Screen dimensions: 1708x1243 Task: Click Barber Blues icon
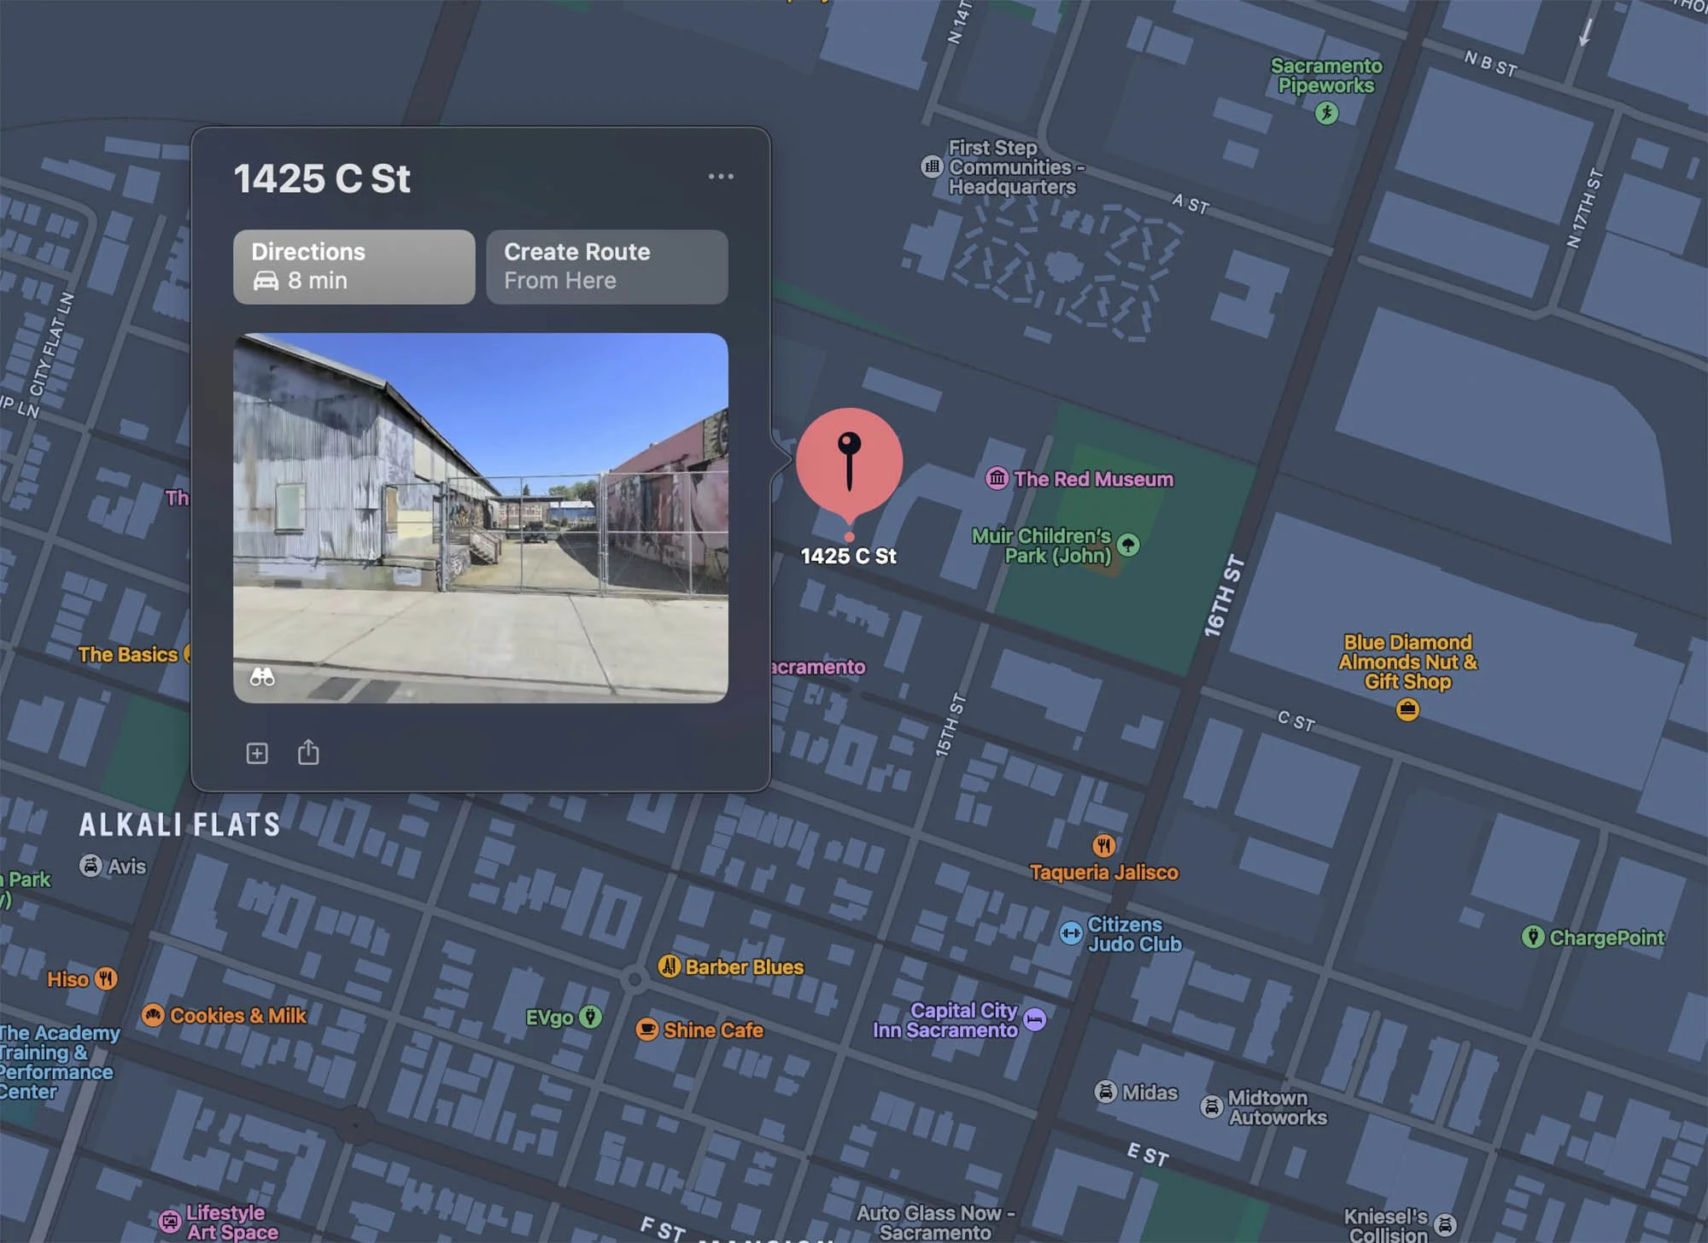[x=669, y=966]
